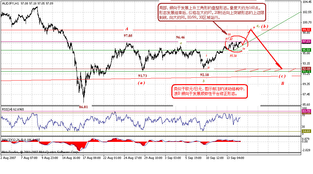Select the 86.01 bottom price label
This screenshot has width=313, height=174.
[83, 107]
